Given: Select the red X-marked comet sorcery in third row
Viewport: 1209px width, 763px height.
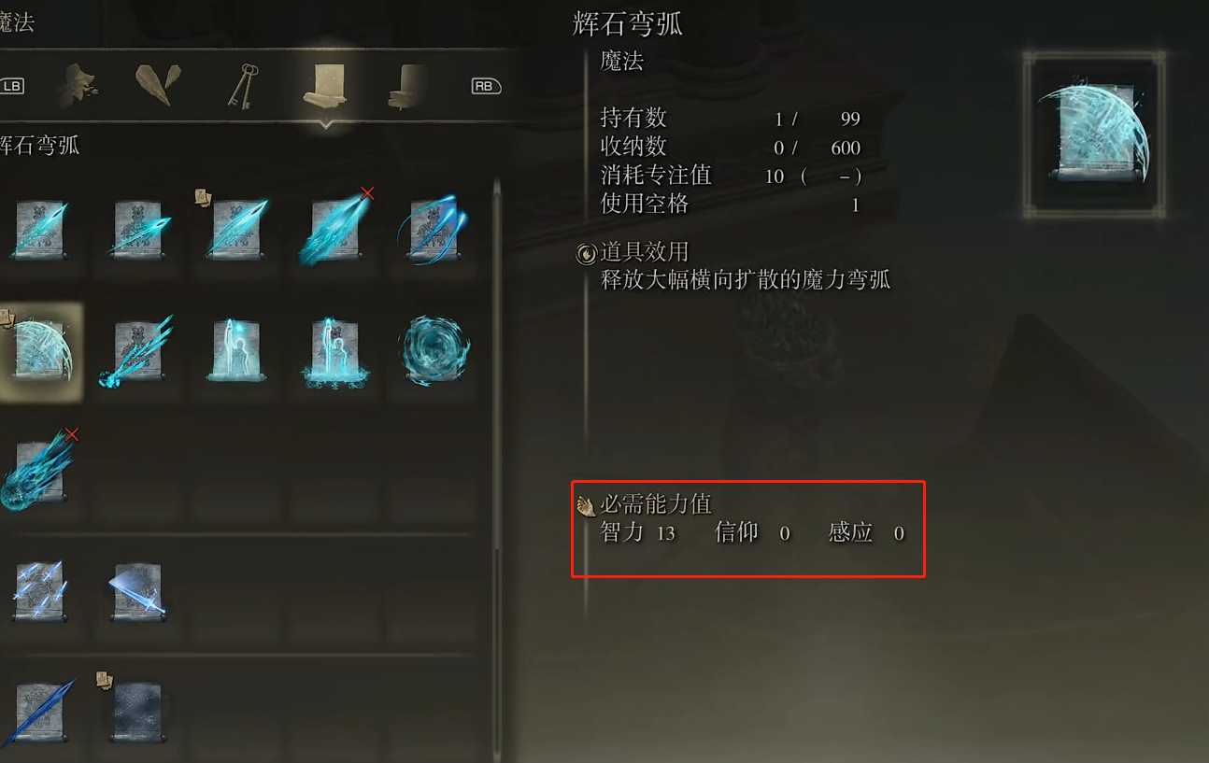Looking at the screenshot, I should pyautogui.click(x=39, y=470).
